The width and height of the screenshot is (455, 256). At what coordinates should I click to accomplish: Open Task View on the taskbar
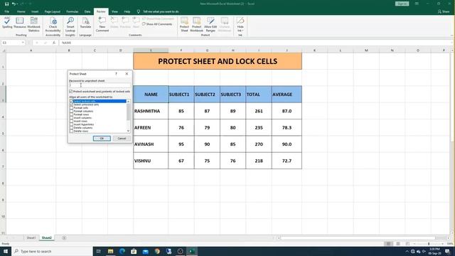pos(99,251)
